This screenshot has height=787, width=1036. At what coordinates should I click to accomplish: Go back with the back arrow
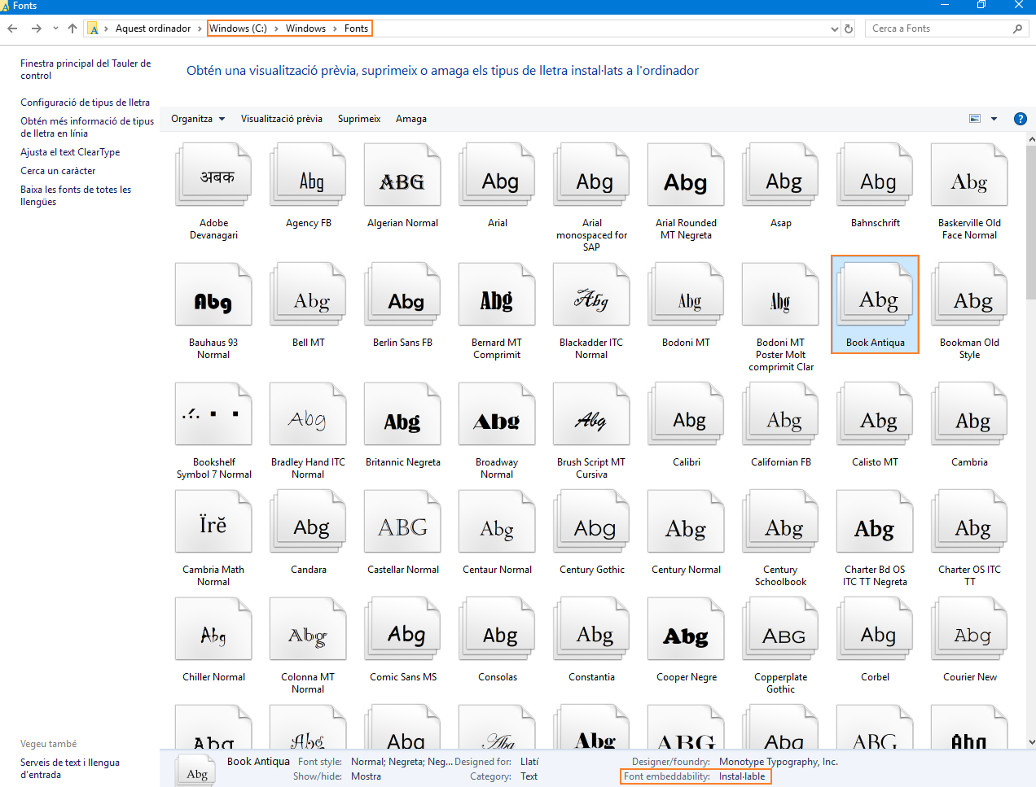point(12,28)
